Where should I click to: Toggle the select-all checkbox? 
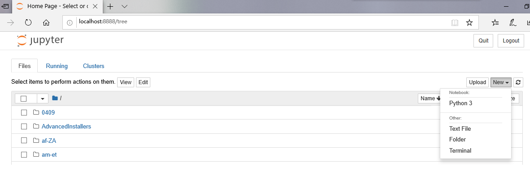point(24,98)
